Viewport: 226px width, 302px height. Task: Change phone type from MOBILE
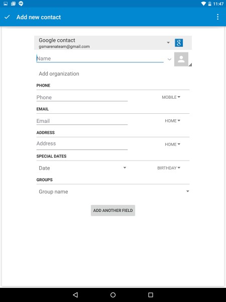pos(171,97)
